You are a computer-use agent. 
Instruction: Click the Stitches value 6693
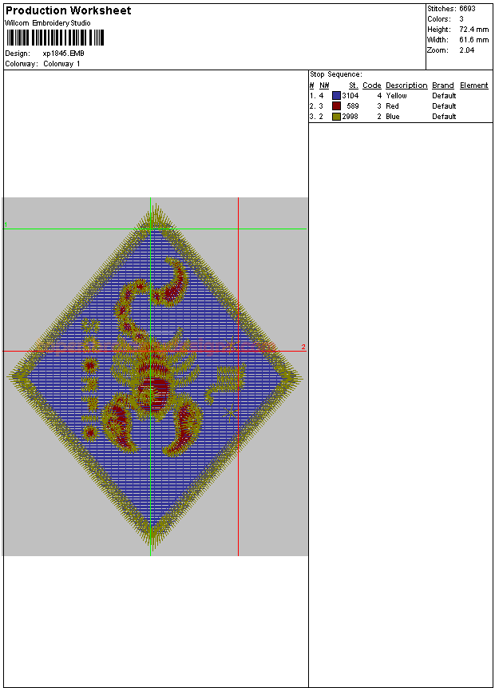coord(467,9)
